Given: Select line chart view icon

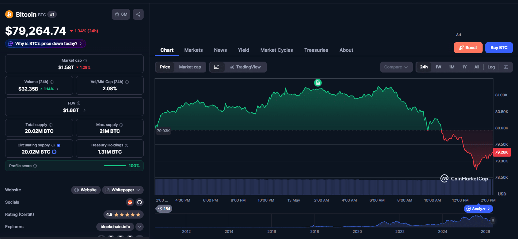Looking at the screenshot, I should 217,67.
